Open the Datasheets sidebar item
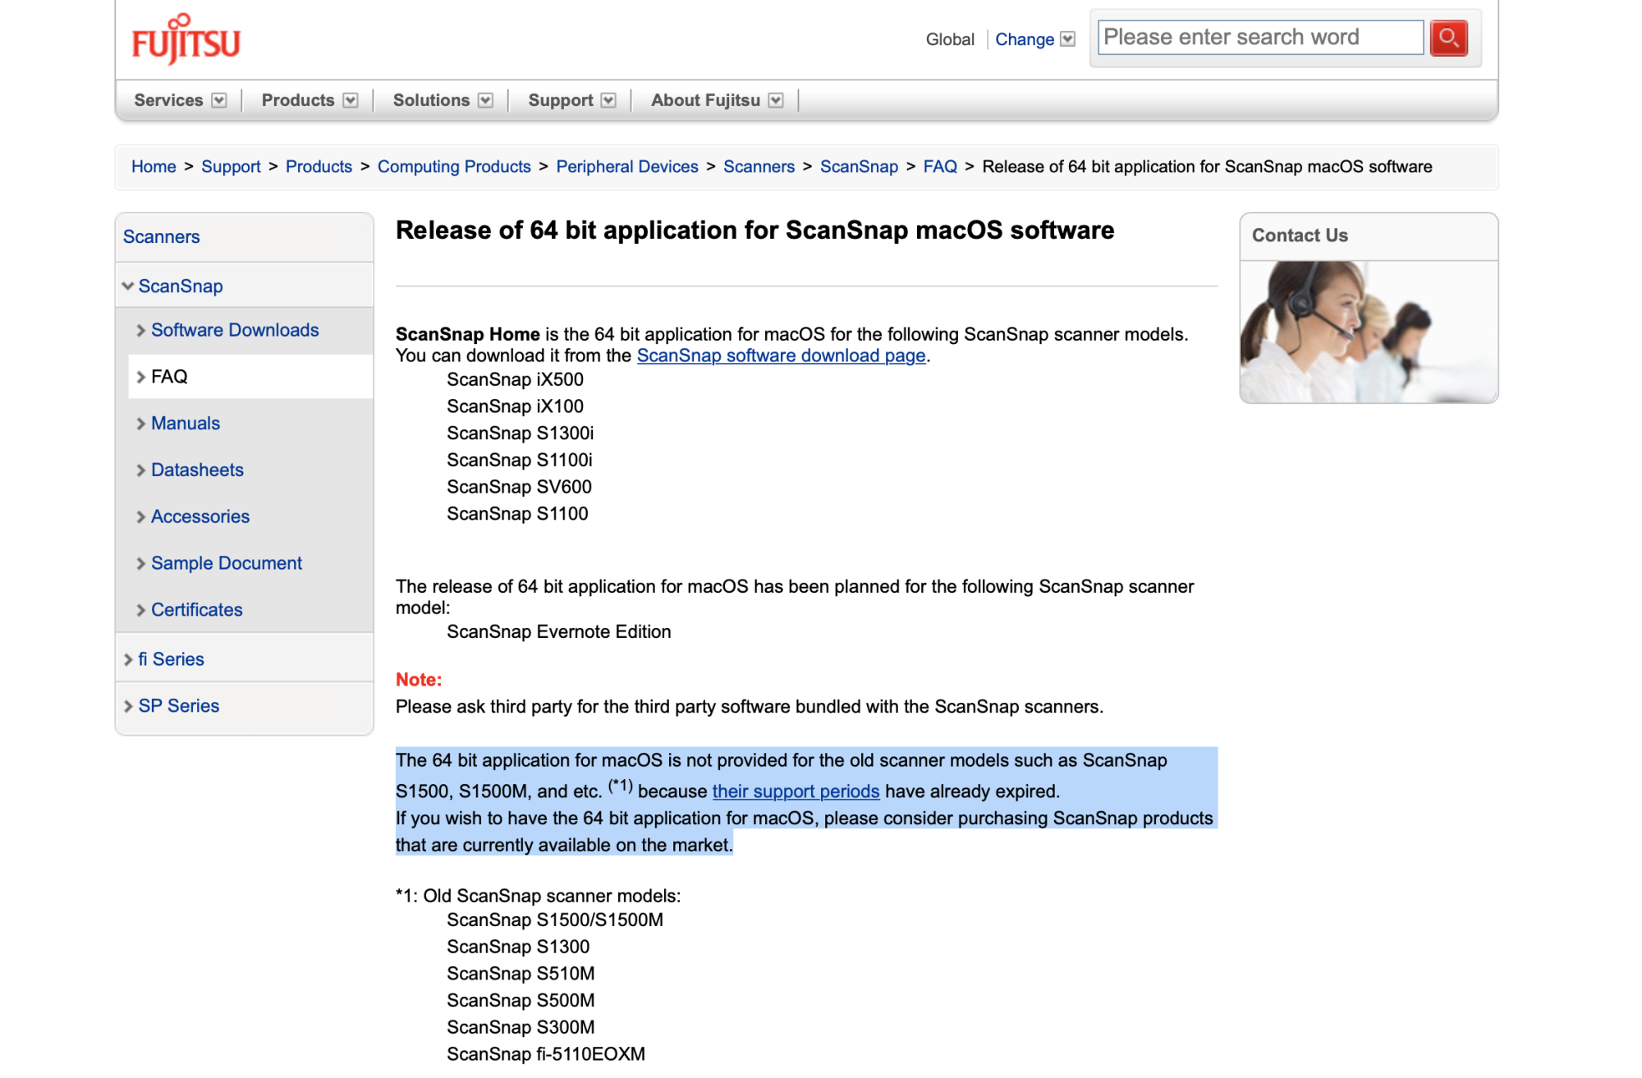1642x1078 pixels. tap(197, 470)
